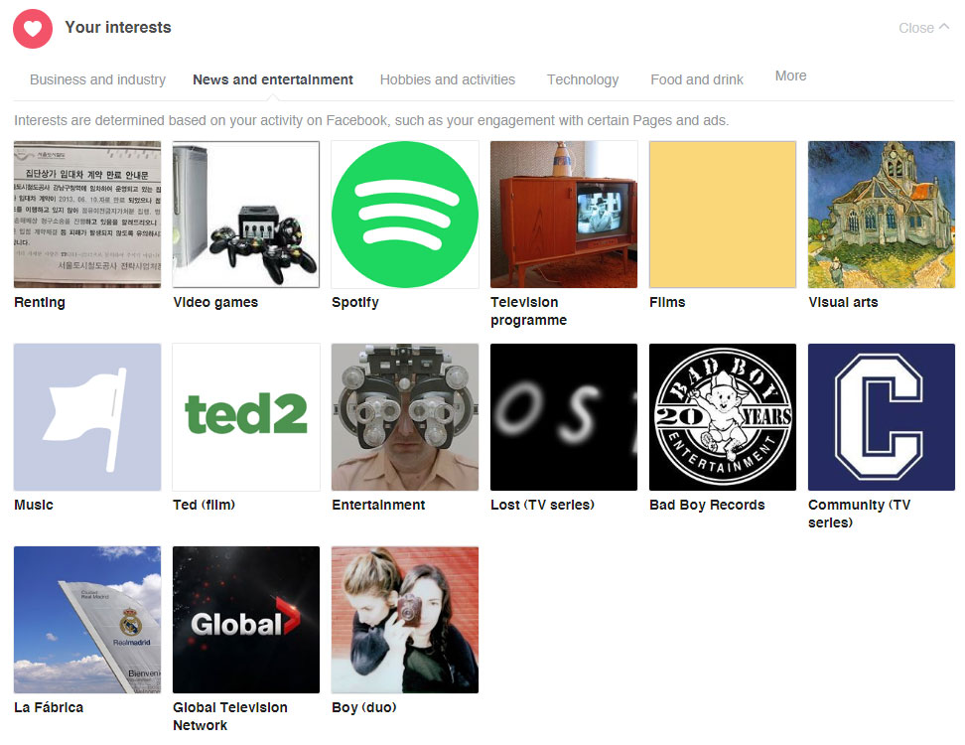Click the Bad Boy Records label
Screen dimensions: 965x745
point(707,505)
